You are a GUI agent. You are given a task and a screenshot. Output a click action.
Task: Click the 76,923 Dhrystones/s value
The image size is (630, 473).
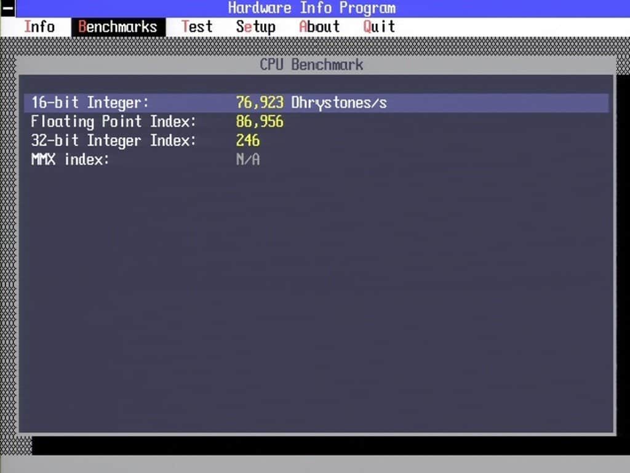point(311,103)
